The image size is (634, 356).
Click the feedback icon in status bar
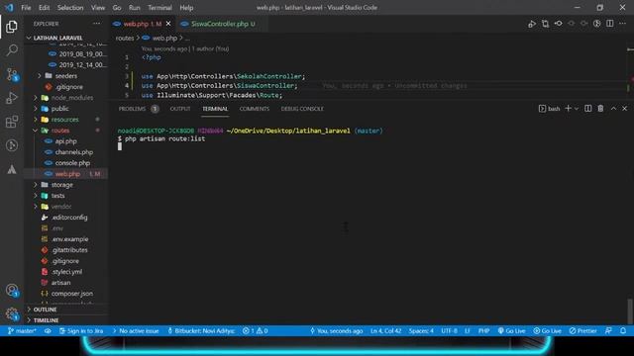[608, 331]
